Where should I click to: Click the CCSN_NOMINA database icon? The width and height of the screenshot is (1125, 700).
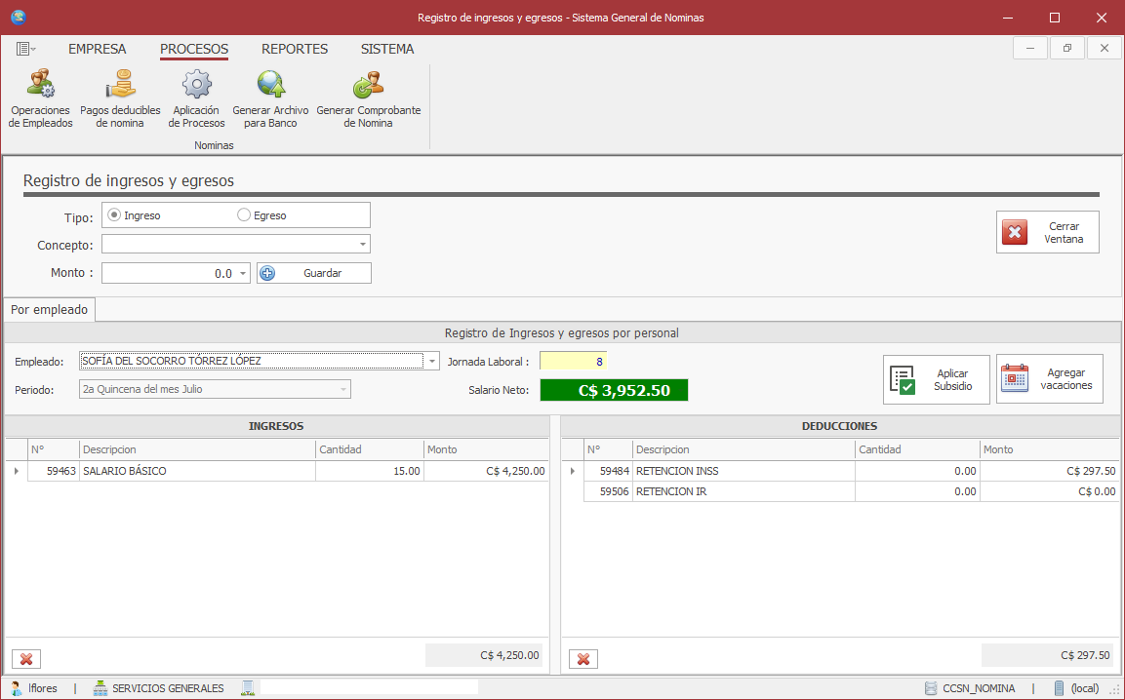click(931, 688)
